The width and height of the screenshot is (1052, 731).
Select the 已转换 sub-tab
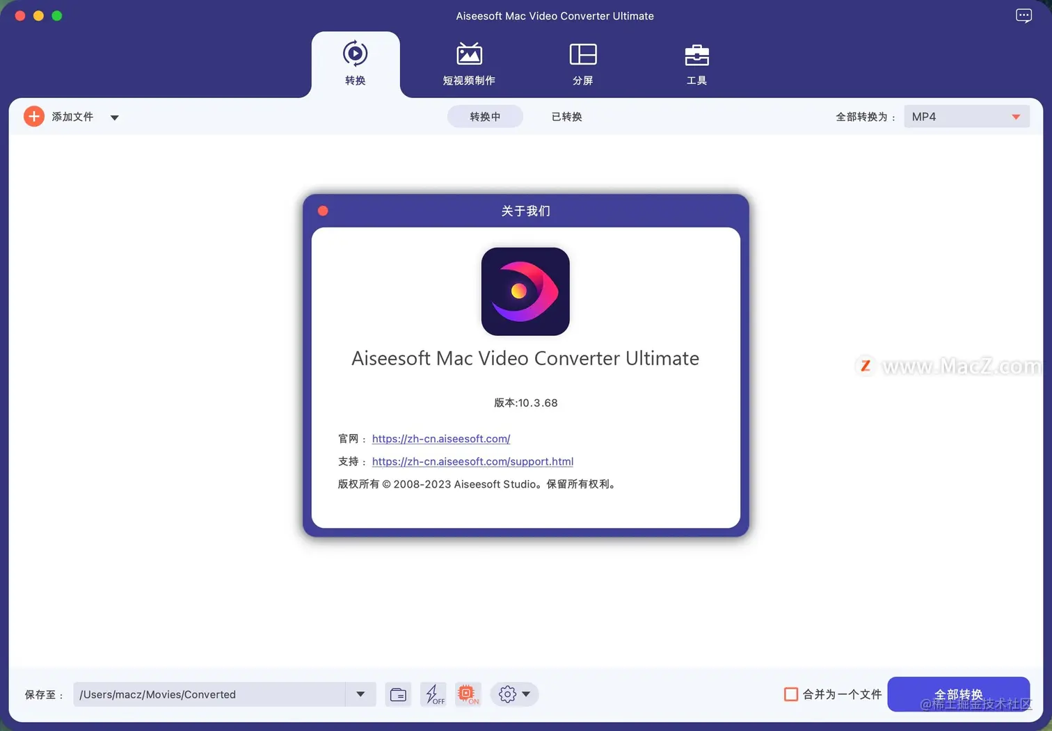click(x=566, y=117)
